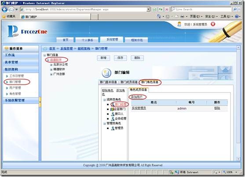The image size is (245, 177).
Task: Click the user avatar beside 欢迎
Action: click(179, 24)
